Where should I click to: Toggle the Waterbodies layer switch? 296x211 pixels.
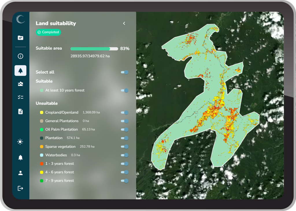tap(125, 155)
